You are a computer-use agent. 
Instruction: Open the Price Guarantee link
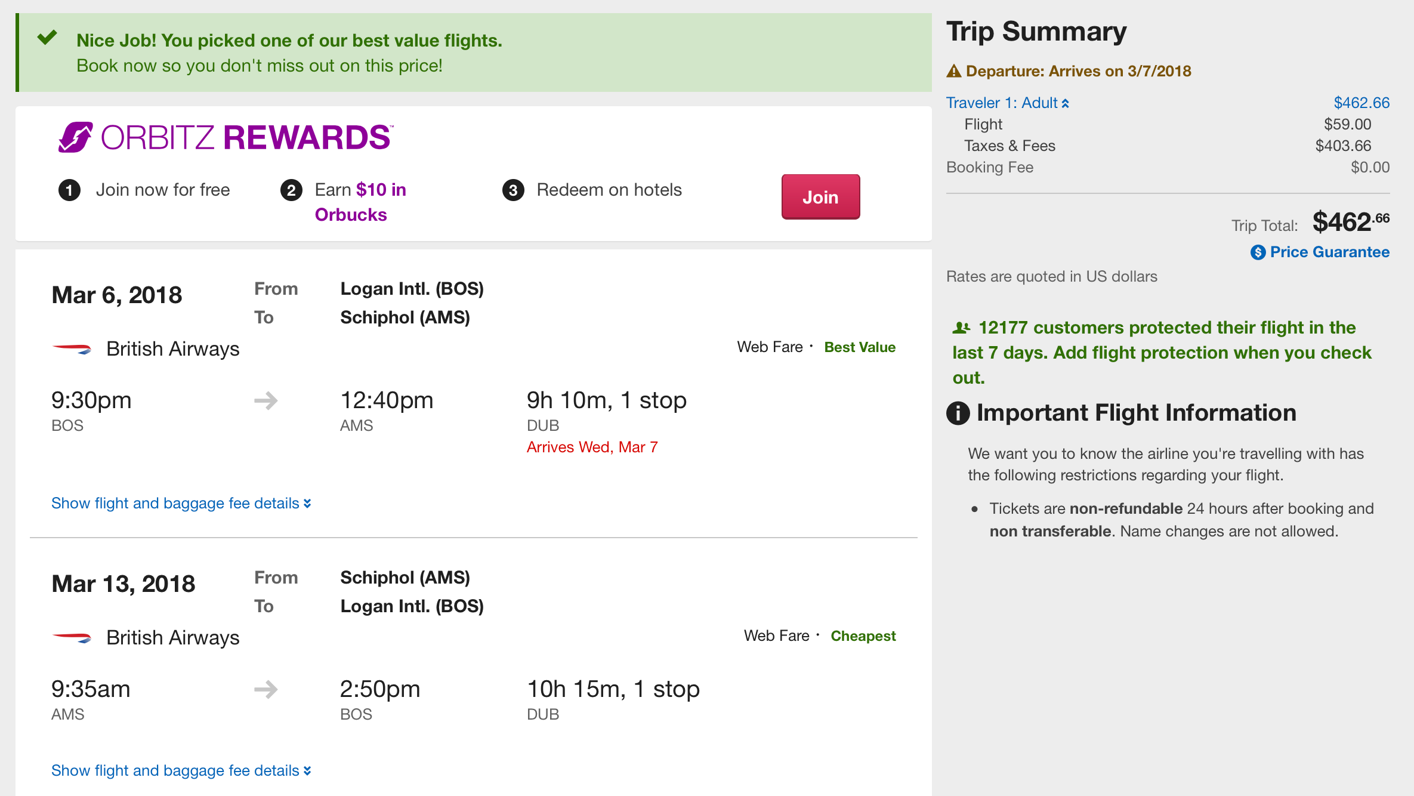[x=1329, y=252]
